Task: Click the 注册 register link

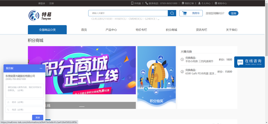Action: click(52, 3)
